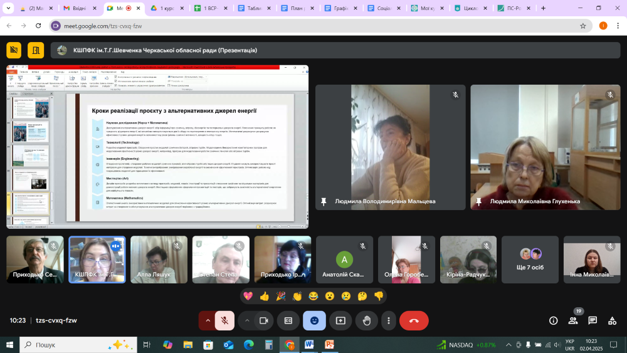Switch to the Gmail Вхідні browser tab
The height and width of the screenshot is (353, 627).
pyautogui.click(x=80, y=9)
